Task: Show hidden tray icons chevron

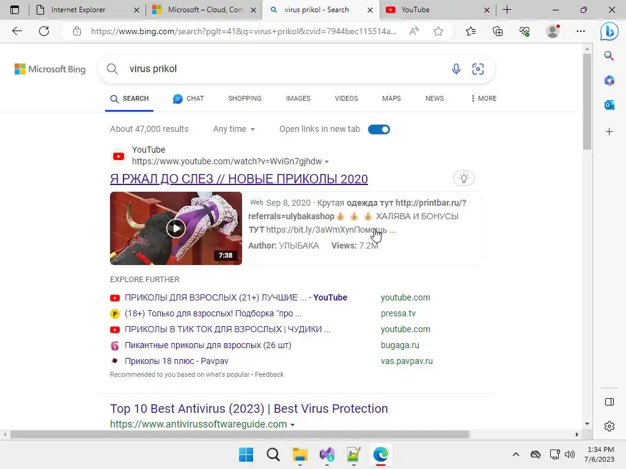Action: point(516,454)
